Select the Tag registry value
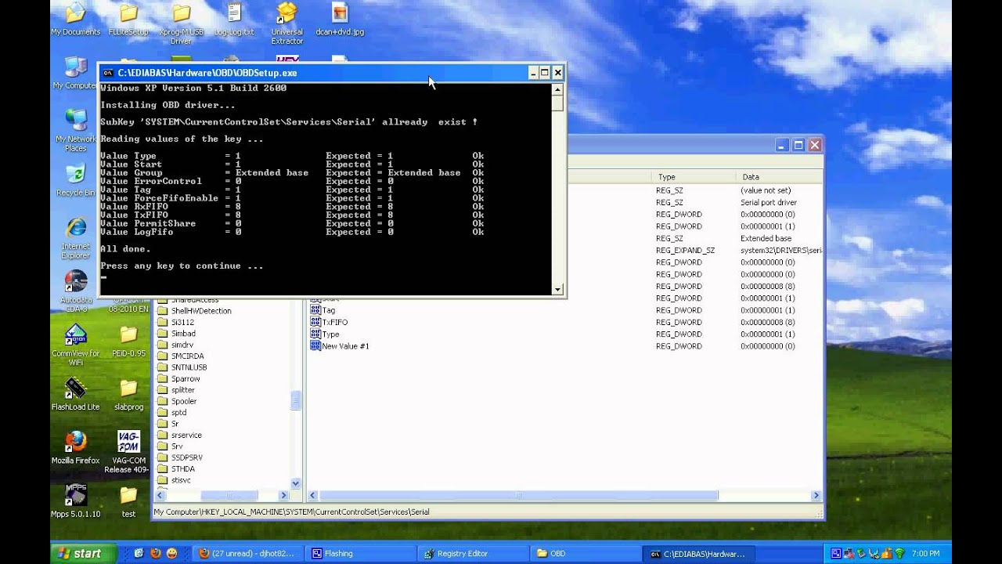1002x564 pixels. [x=328, y=310]
